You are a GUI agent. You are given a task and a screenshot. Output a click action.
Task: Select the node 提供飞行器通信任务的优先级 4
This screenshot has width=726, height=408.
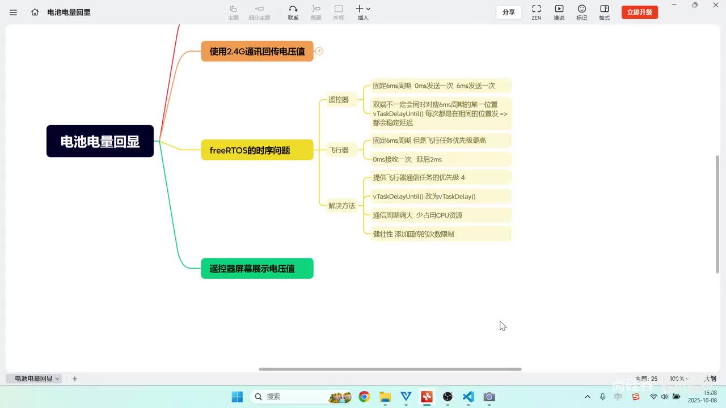point(441,177)
